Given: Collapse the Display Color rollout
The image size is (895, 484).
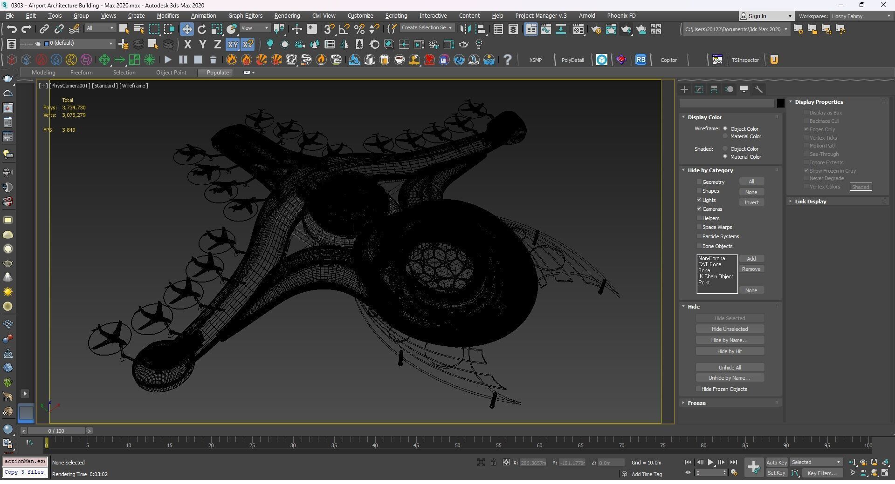Looking at the screenshot, I should point(704,117).
